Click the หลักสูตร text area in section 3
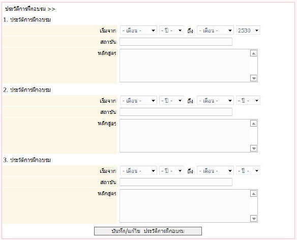 point(185,206)
